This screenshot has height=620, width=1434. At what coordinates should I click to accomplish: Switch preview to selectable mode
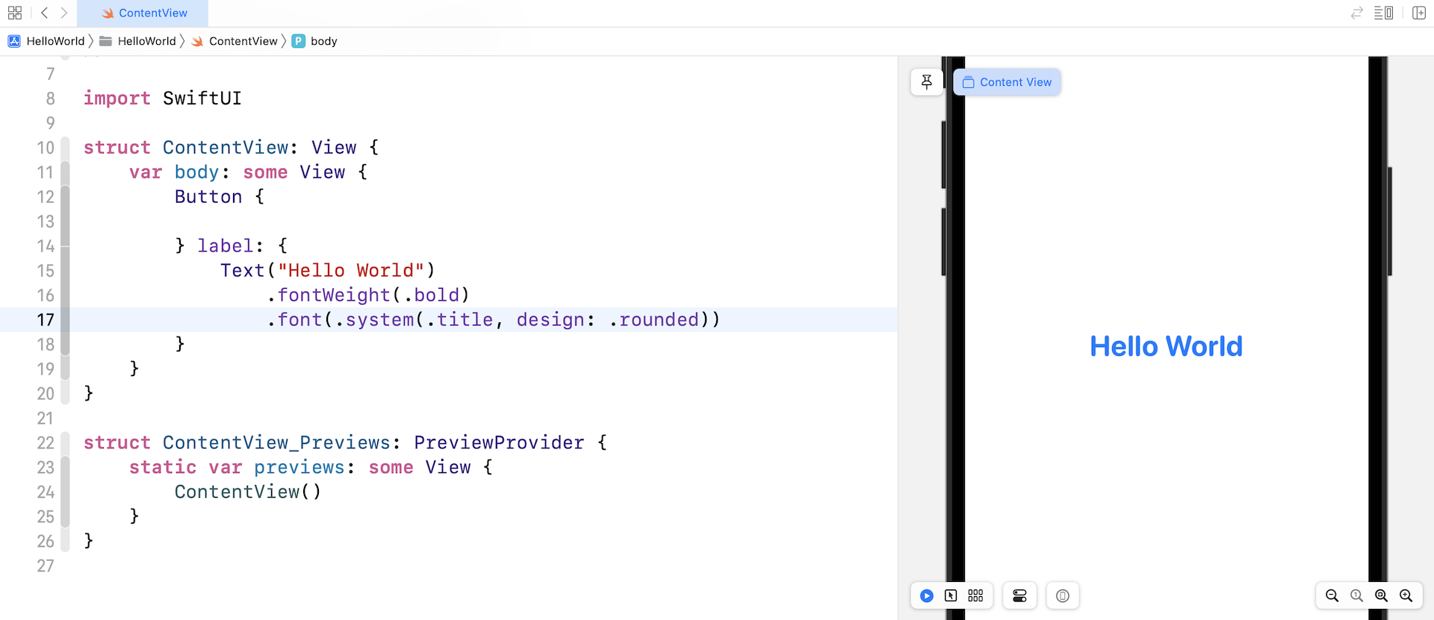(951, 595)
